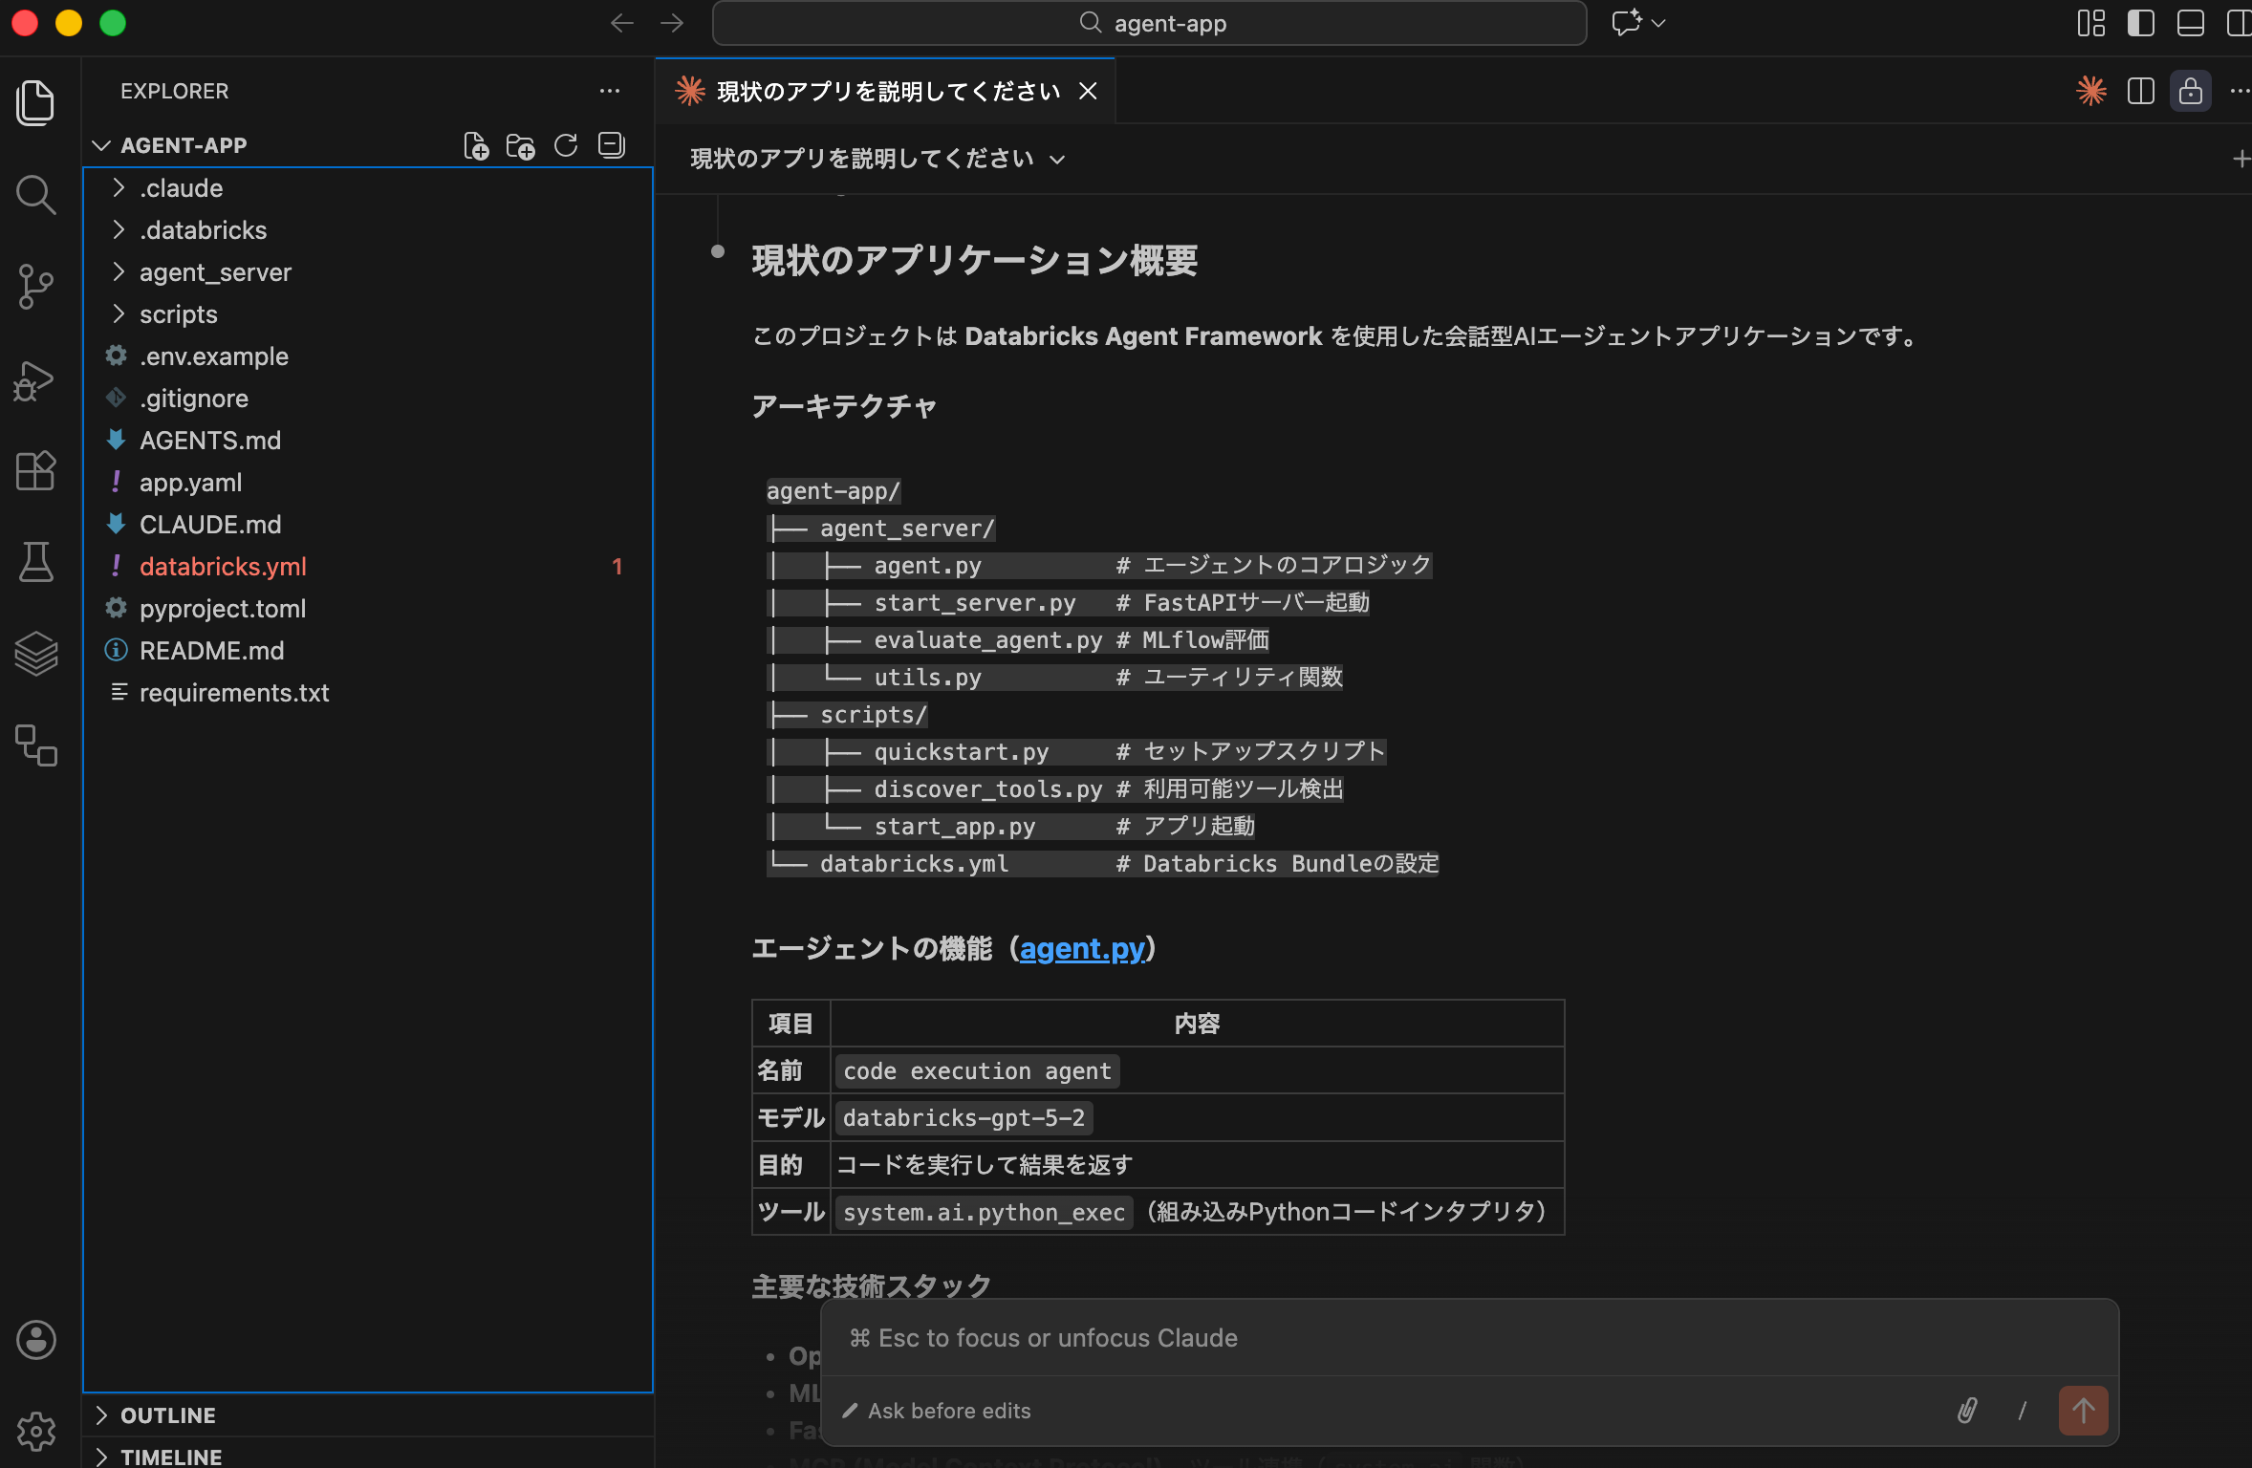2252x1468 pixels.
Task: Create a new file using the Explorer toolbar
Action: pos(477,145)
